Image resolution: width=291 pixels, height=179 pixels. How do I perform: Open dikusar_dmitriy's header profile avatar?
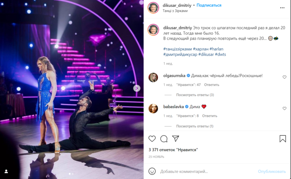(x=153, y=8)
